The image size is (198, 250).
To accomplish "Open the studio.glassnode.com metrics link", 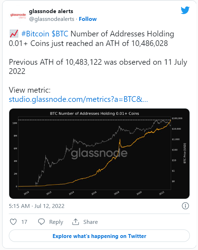I will (x=78, y=99).
